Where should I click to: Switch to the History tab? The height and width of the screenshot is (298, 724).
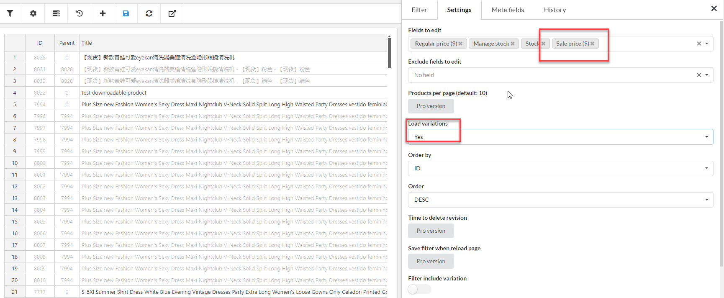(555, 10)
